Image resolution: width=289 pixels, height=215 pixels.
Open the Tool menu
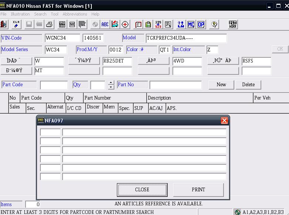click(54, 14)
